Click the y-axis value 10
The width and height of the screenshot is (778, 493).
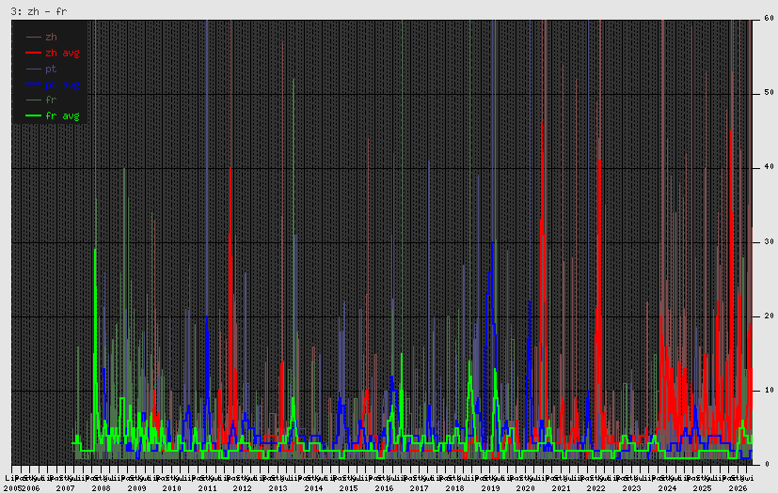(769, 390)
